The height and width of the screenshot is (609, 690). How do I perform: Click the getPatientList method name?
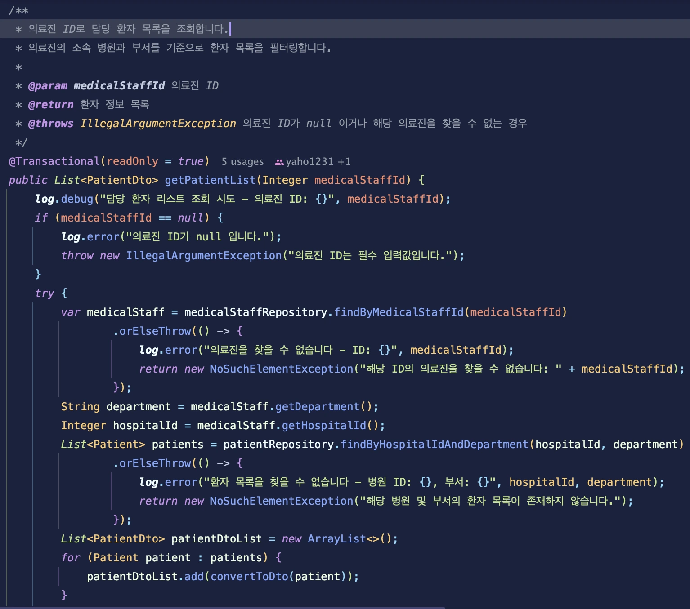[x=210, y=180]
